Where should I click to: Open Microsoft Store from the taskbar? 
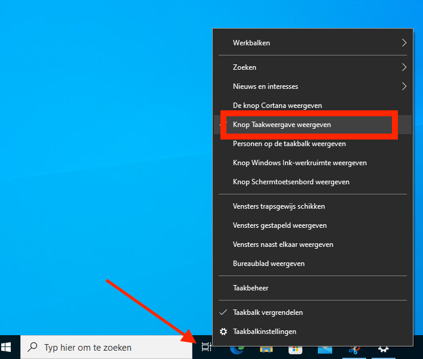(x=296, y=348)
